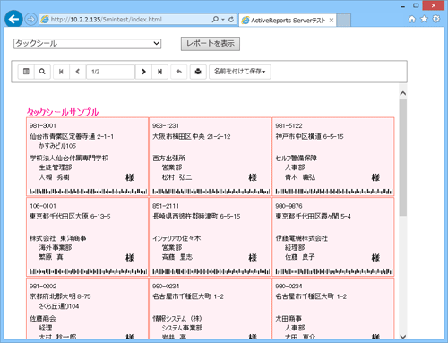Screen dimensions: 448x343
Task: Click postal code 981-3001
Action: coord(43,125)
